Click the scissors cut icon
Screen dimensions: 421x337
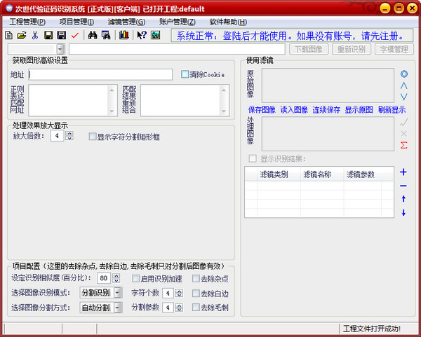click(34, 35)
